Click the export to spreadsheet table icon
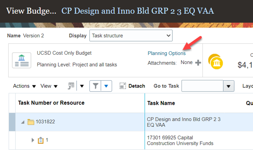The height and width of the screenshot is (150, 253). pos(71,86)
